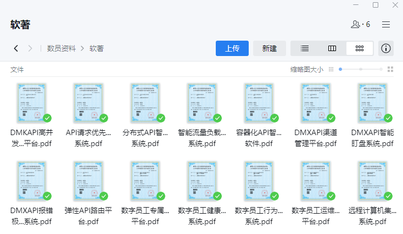Show the info details panel
This screenshot has width=403, height=234.
(386, 48)
